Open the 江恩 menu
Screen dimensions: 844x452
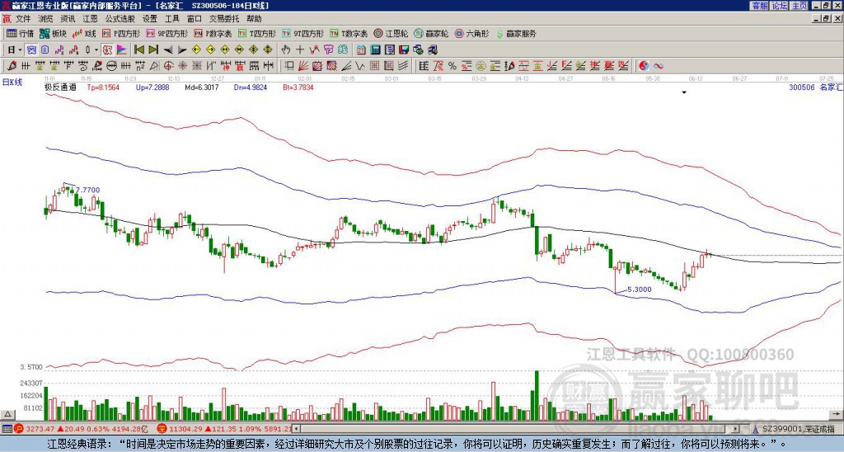tap(90, 19)
